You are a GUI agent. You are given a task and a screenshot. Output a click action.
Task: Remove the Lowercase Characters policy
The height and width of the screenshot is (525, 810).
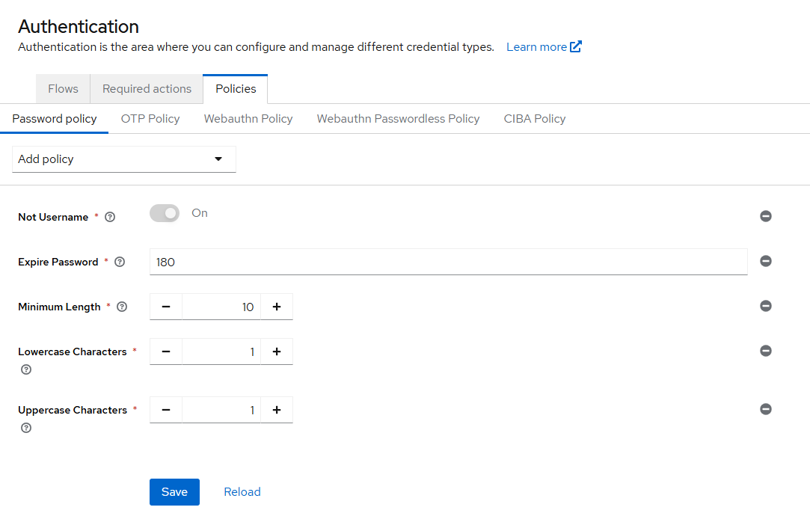(765, 351)
